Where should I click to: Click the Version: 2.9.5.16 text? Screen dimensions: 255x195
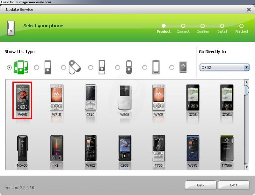click(19, 188)
